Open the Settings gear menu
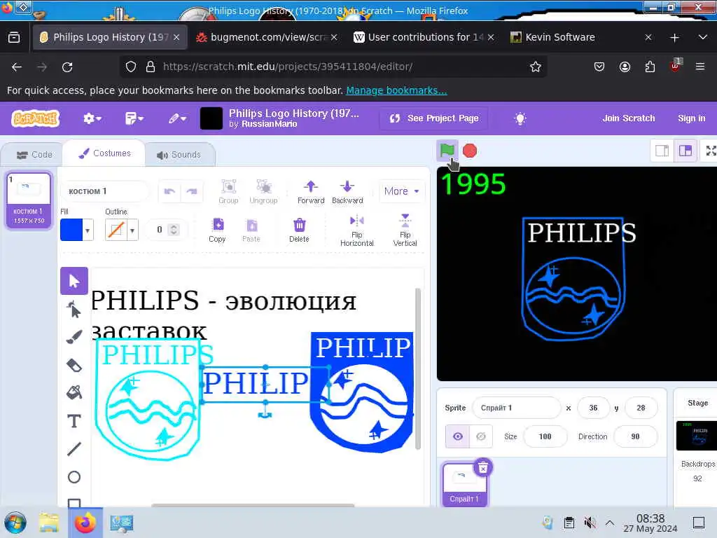The width and height of the screenshot is (717, 538). click(92, 118)
